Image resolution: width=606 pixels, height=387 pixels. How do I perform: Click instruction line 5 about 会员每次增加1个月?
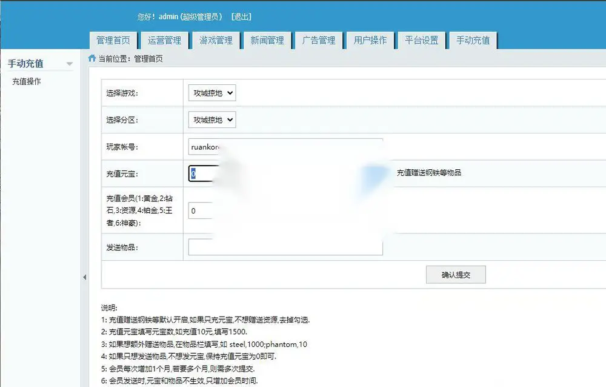(x=178, y=369)
